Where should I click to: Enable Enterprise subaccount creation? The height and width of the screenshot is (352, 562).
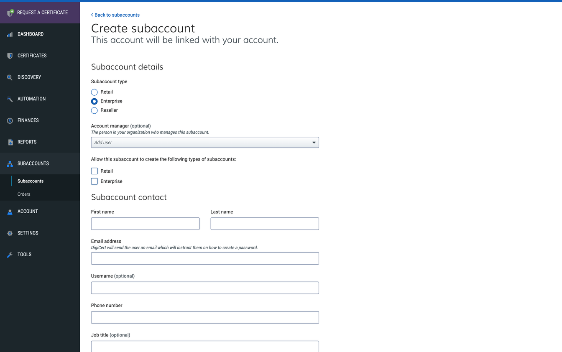[94, 181]
